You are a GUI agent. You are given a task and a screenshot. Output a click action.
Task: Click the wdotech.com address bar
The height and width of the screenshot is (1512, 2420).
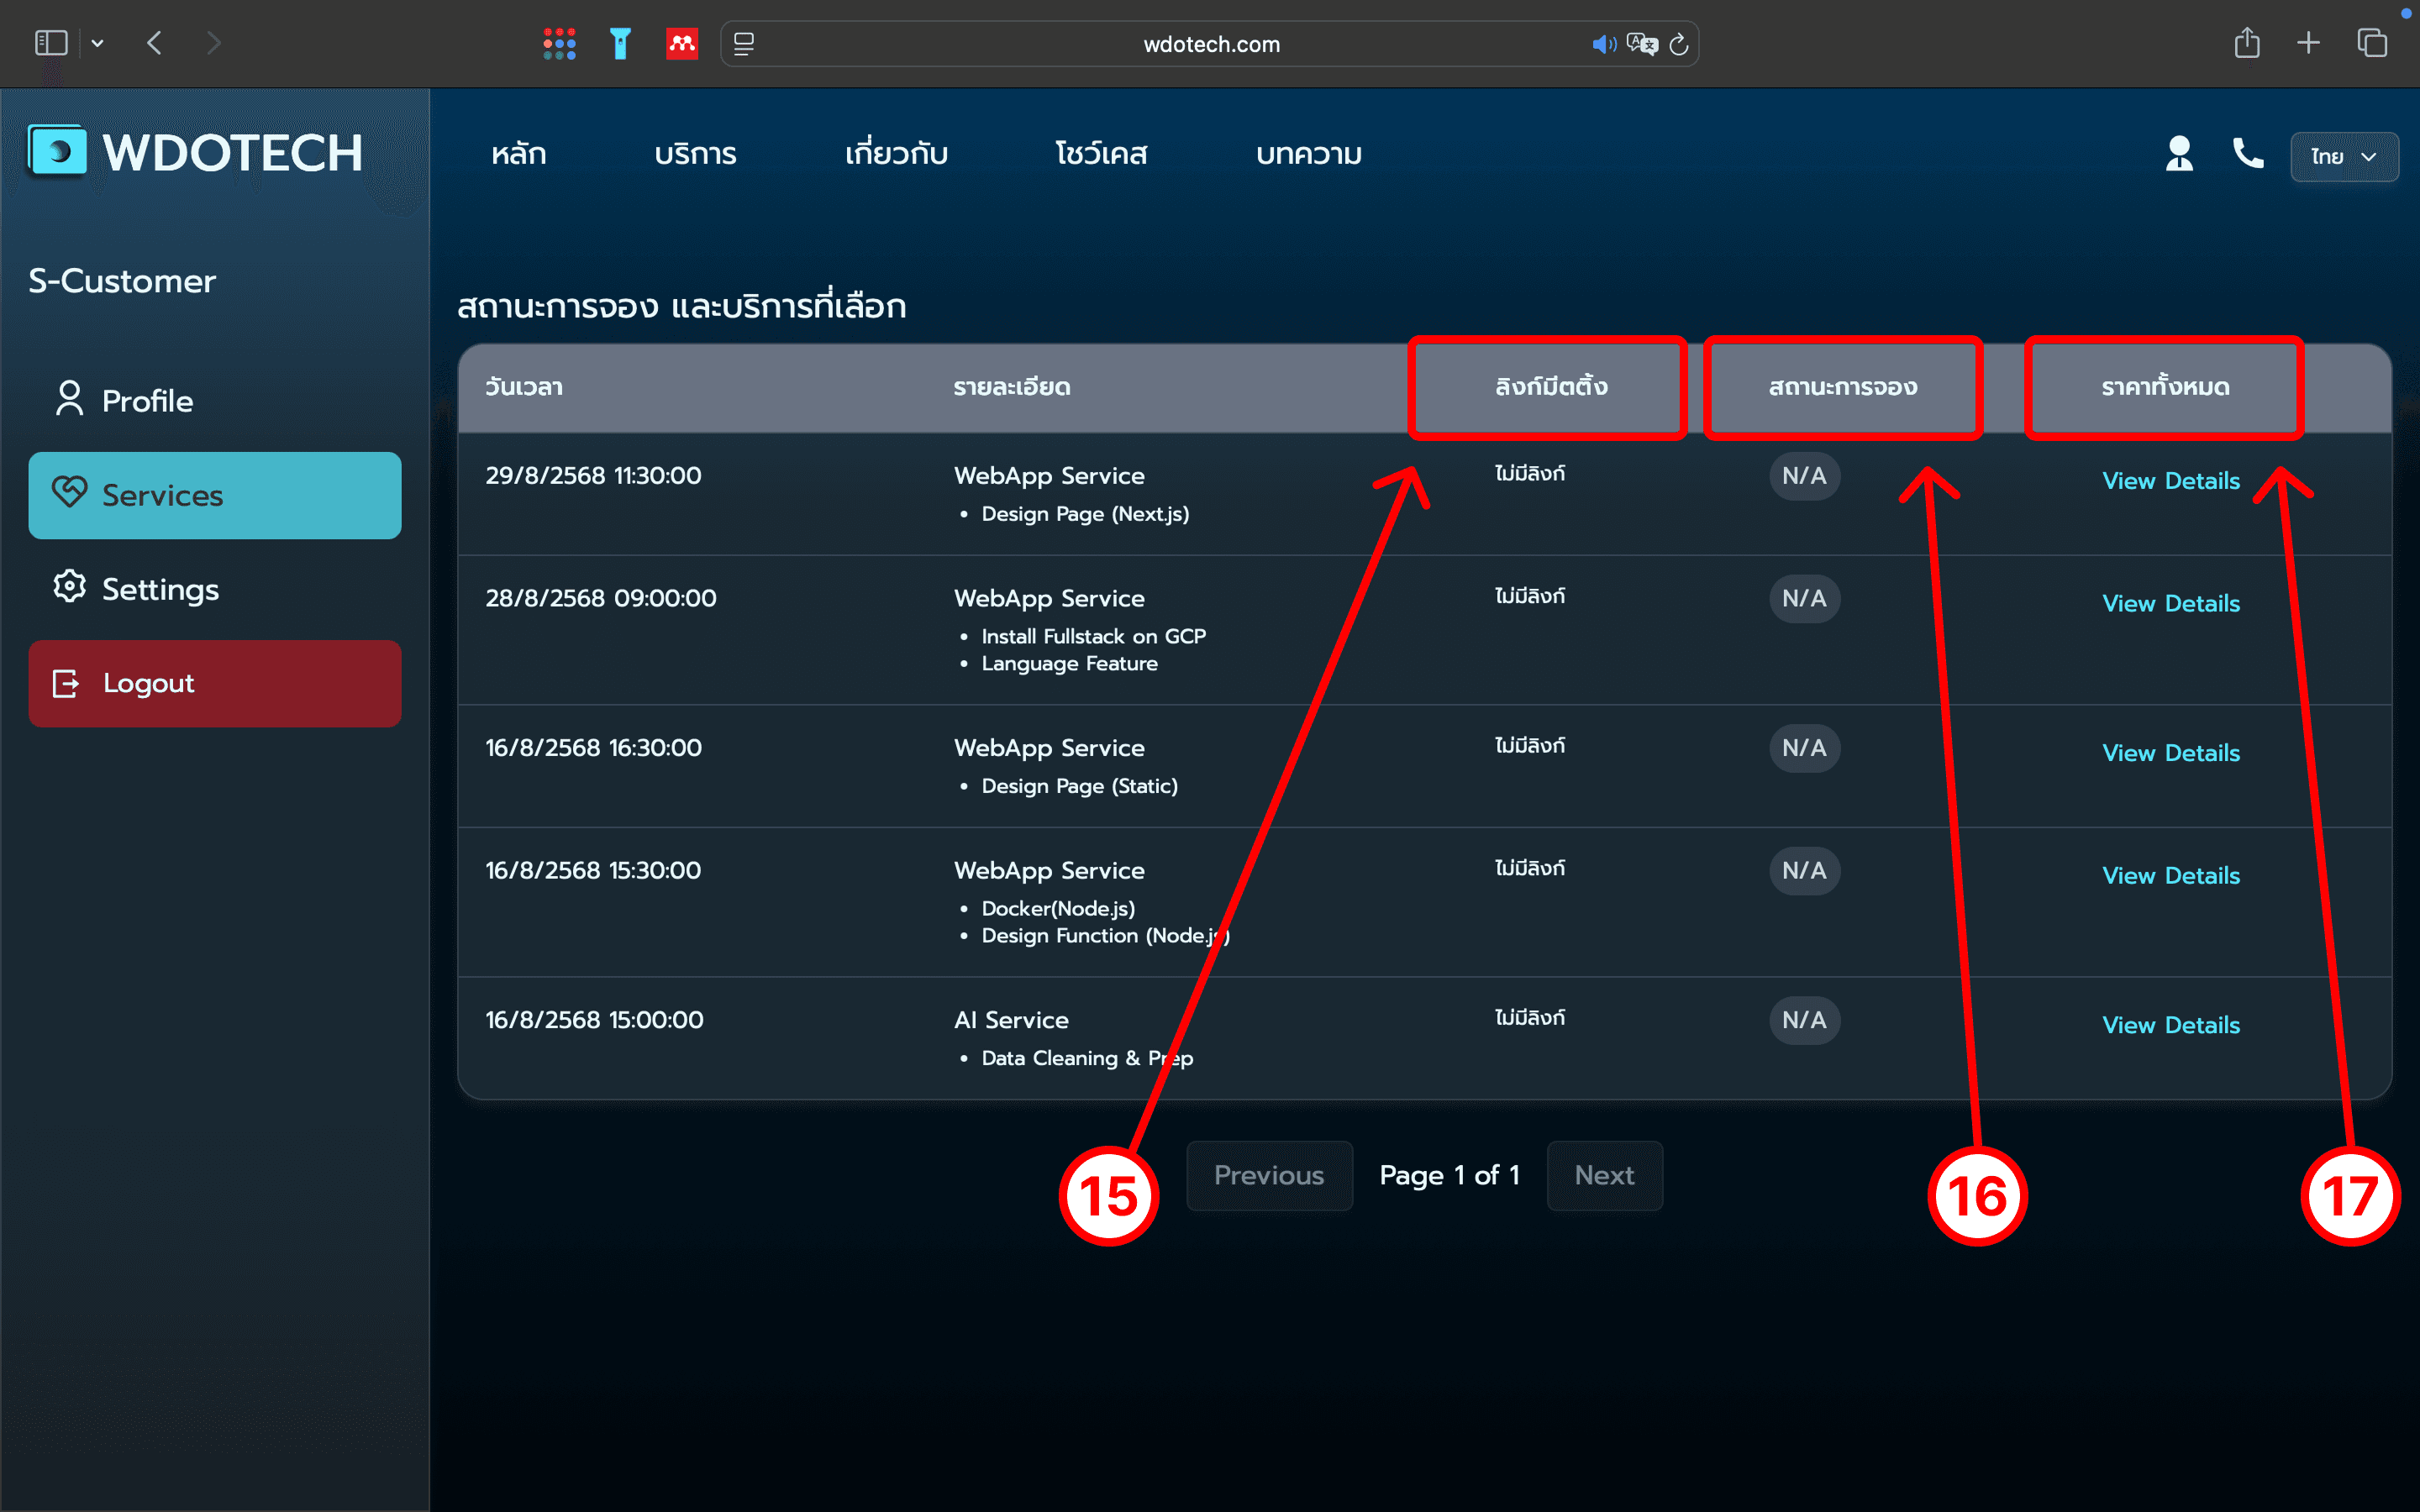(1210, 44)
